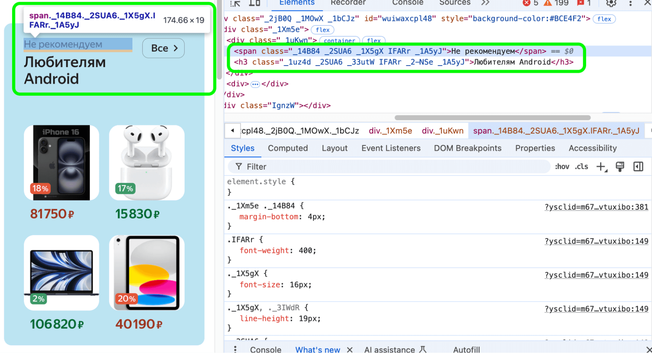
Task: Switch to the Autofill drawer tab
Action: point(466,349)
